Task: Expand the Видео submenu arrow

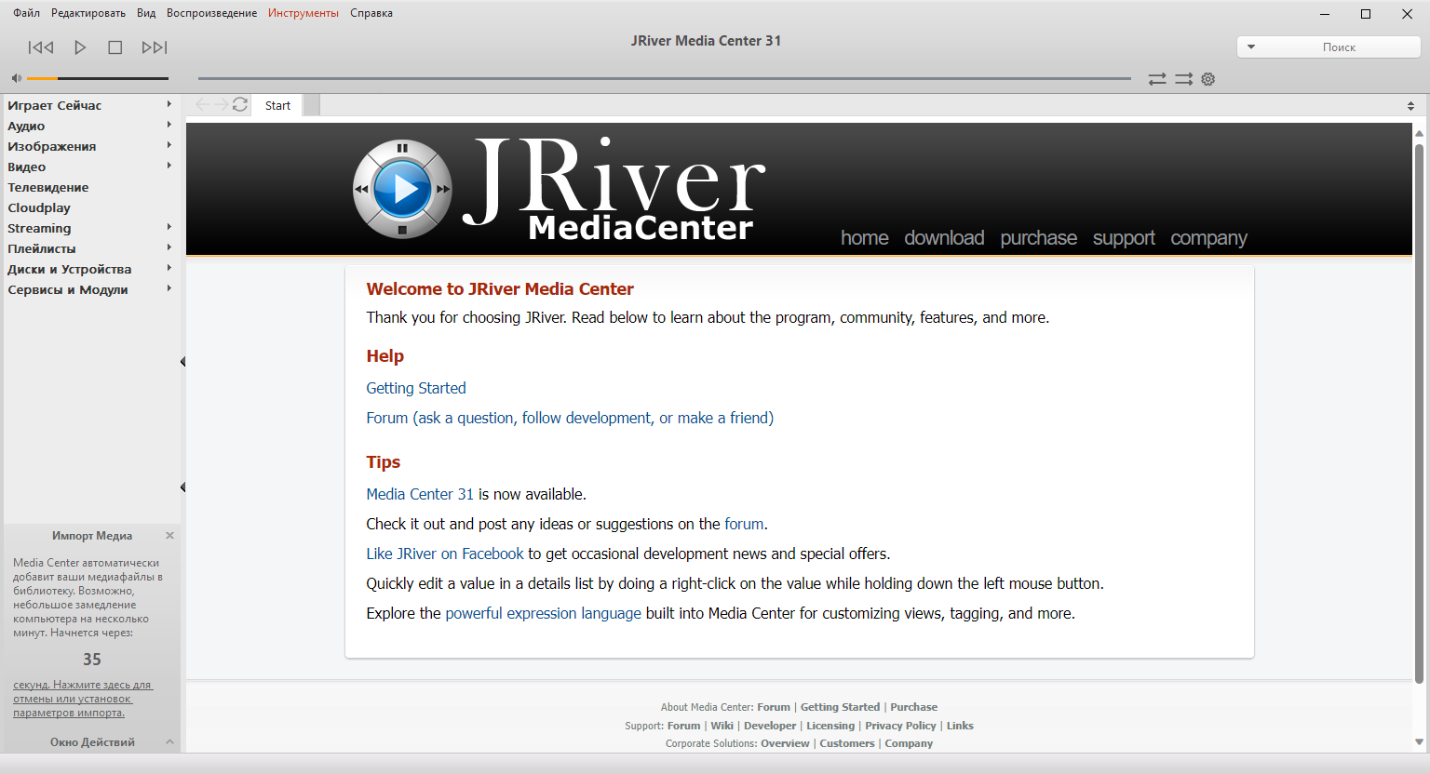Action: 169,166
